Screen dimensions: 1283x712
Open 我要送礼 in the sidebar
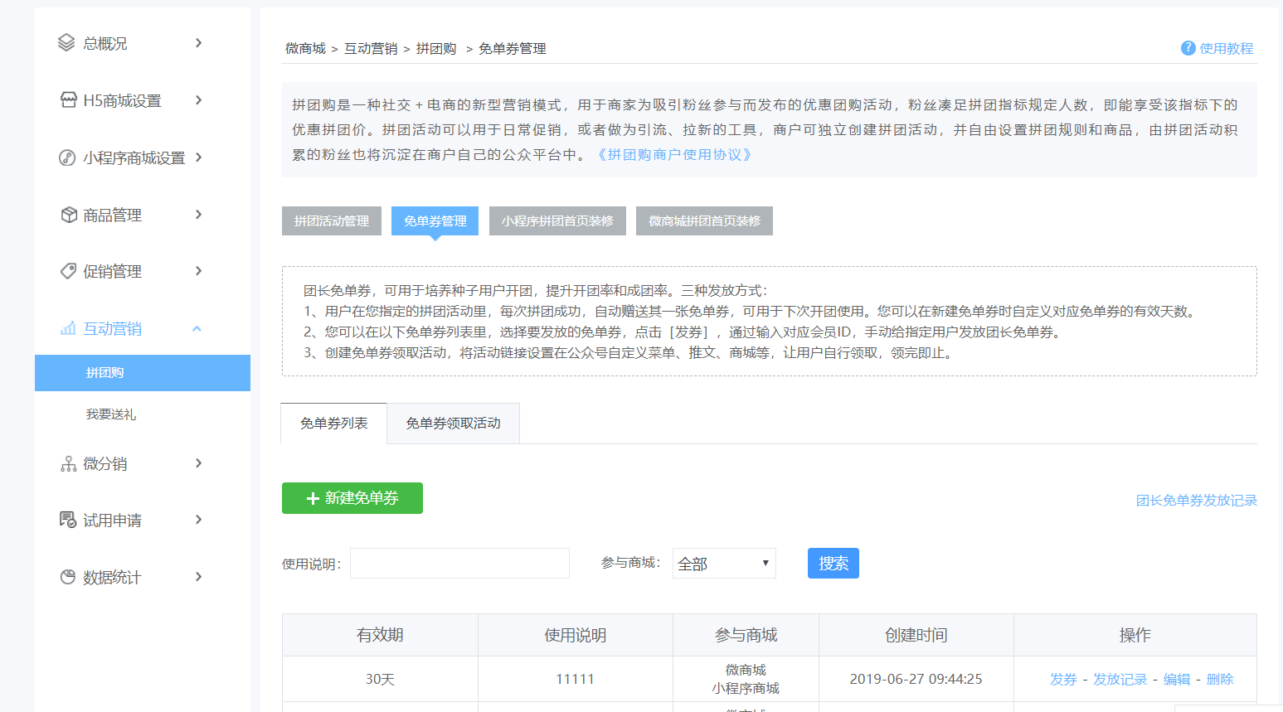pyautogui.click(x=111, y=414)
